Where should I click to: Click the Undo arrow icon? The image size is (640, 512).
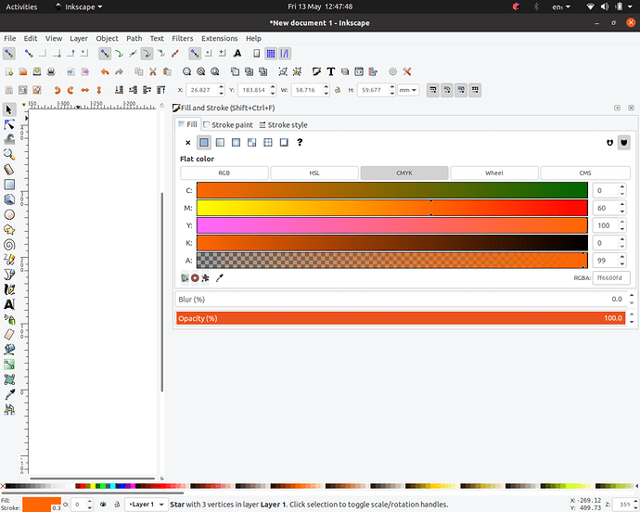(104, 71)
